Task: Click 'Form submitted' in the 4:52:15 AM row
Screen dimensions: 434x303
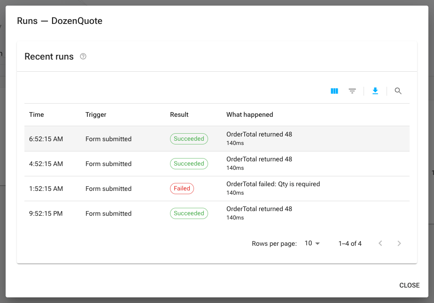Action: pyautogui.click(x=108, y=164)
